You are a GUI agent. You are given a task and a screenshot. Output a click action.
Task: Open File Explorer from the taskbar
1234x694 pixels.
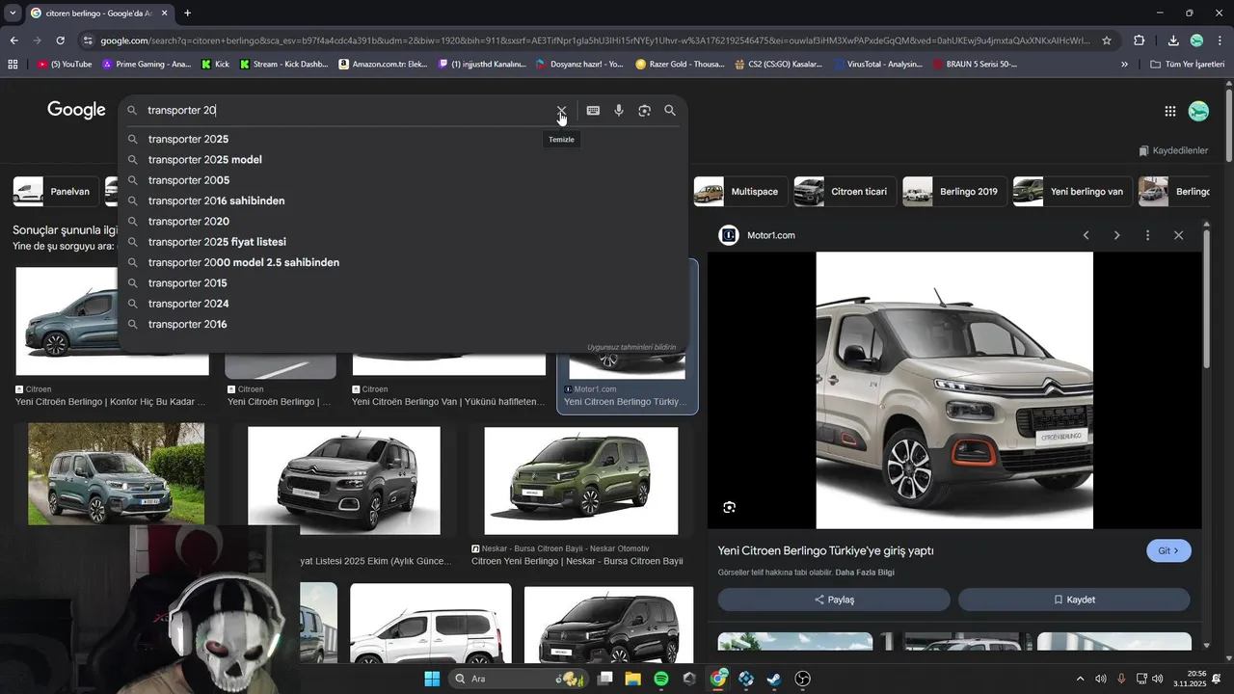pyautogui.click(x=633, y=679)
